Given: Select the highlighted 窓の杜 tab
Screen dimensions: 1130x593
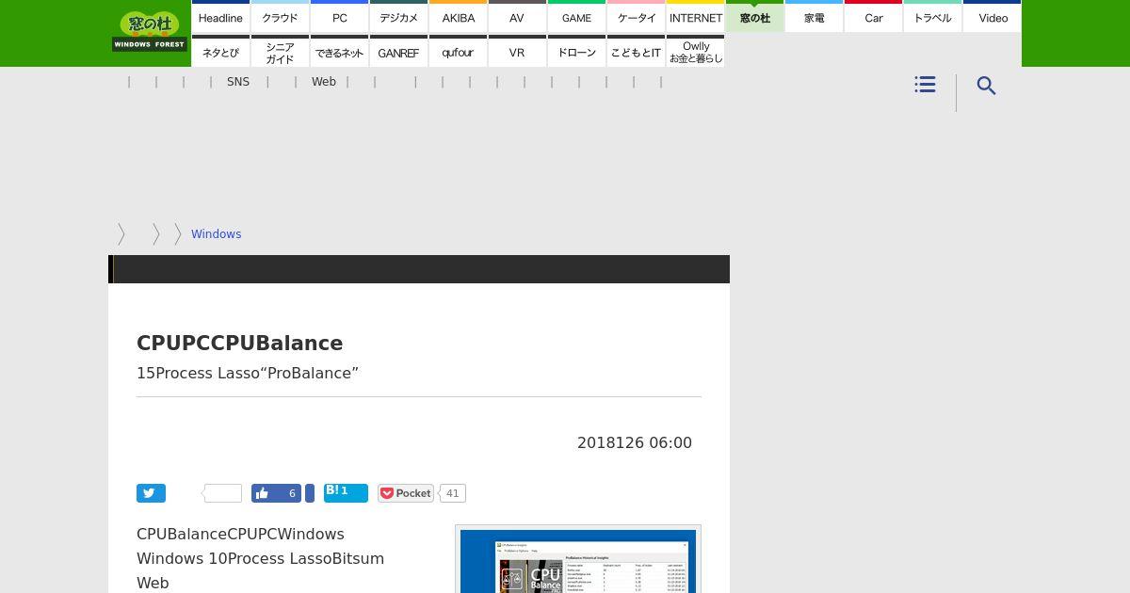Looking at the screenshot, I should click(x=754, y=17).
